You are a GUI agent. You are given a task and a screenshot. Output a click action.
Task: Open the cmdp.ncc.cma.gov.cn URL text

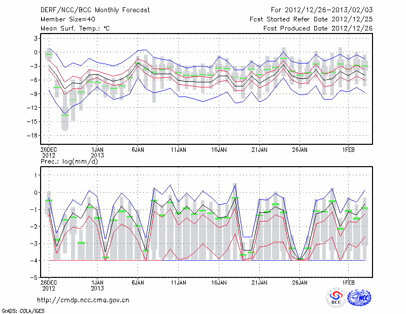(x=83, y=300)
